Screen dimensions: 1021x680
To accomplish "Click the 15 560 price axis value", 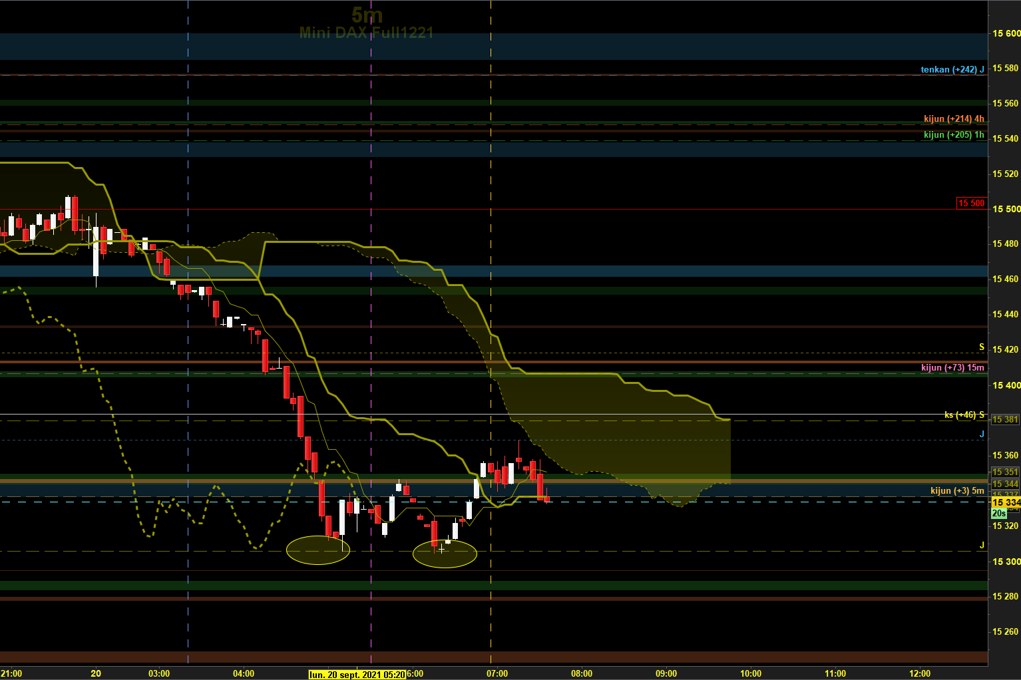I will point(1006,103).
